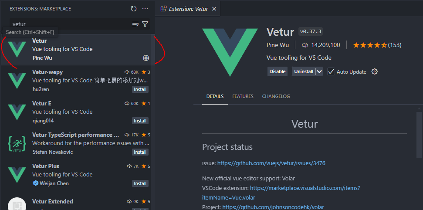Select the Vetur-wepy list title

click(x=47, y=72)
